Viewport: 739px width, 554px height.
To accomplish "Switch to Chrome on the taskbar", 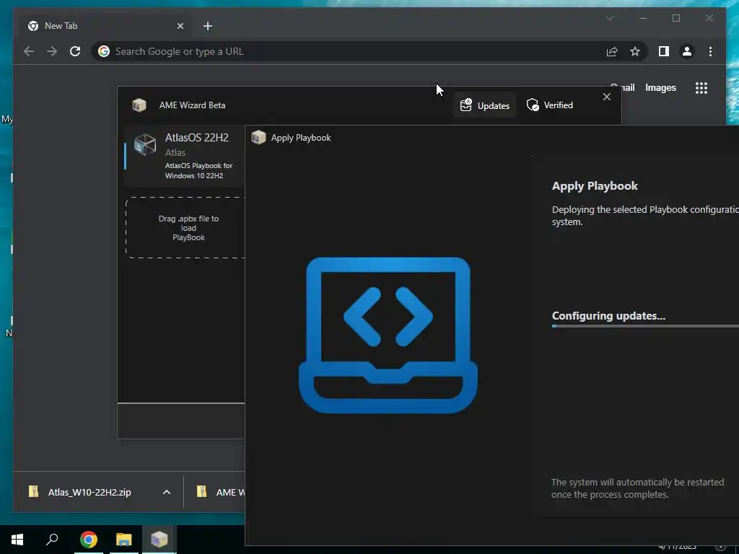I will click(x=89, y=540).
